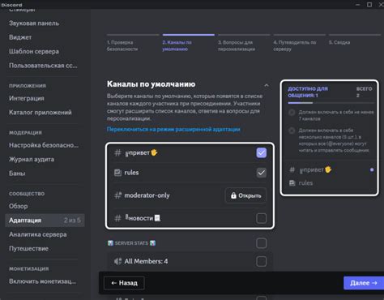Click the rules icon in the preview panel
The height and width of the screenshot is (300, 384).
coord(292,183)
